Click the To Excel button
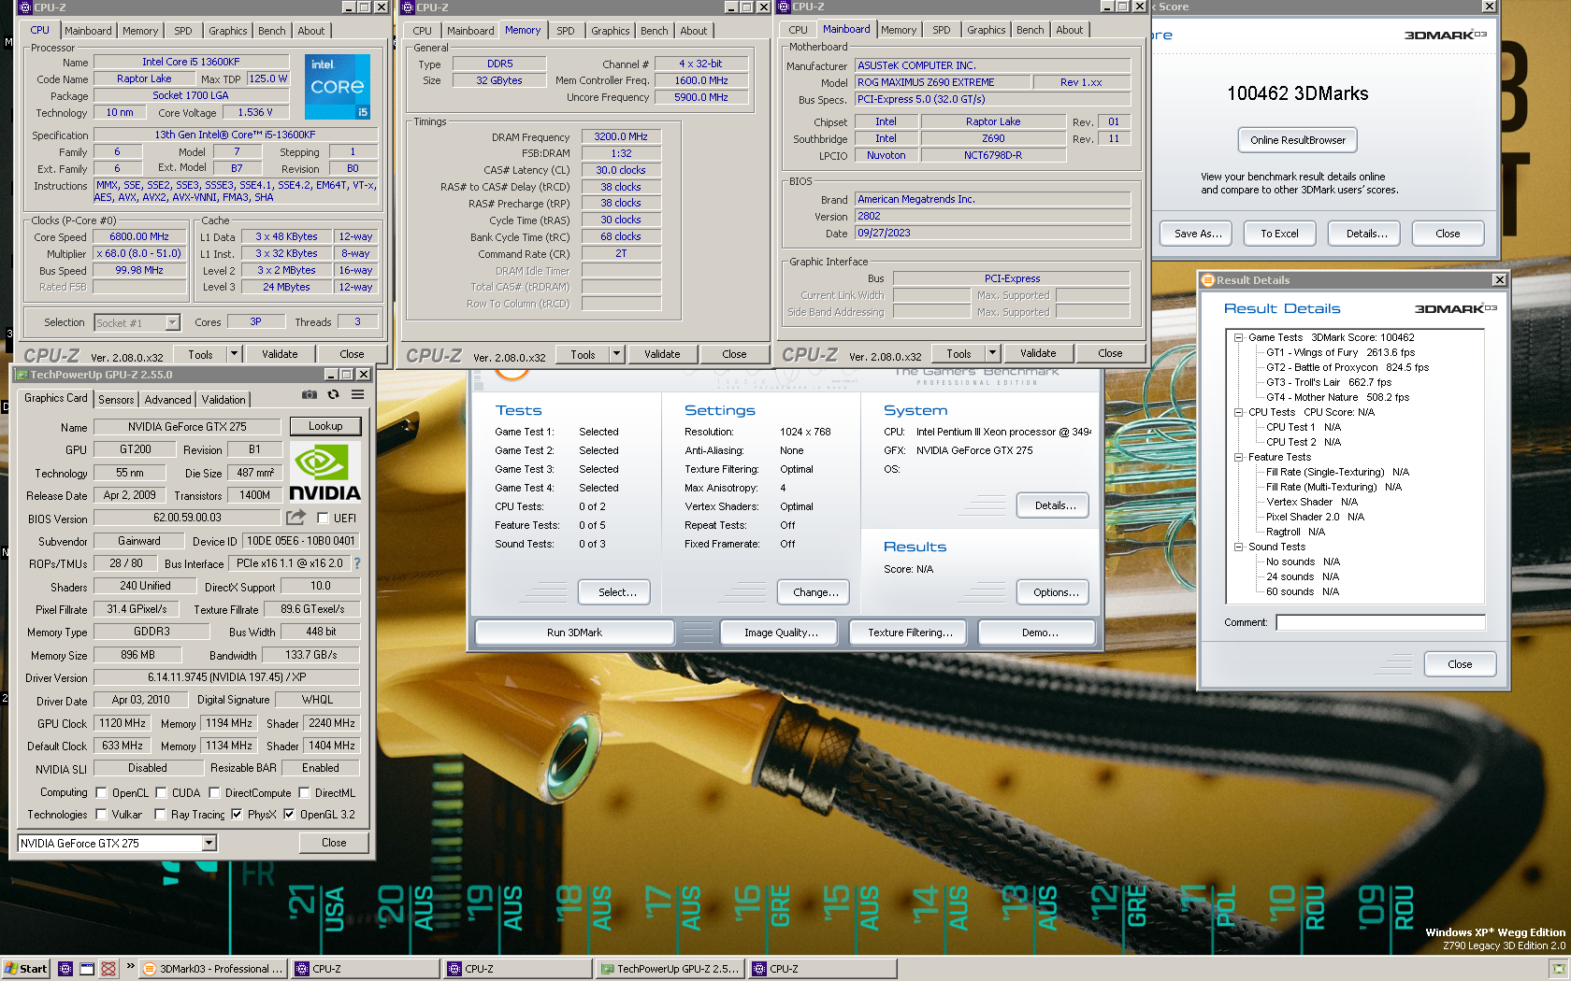Viewport: 1571px width, 981px height. coord(1279,234)
